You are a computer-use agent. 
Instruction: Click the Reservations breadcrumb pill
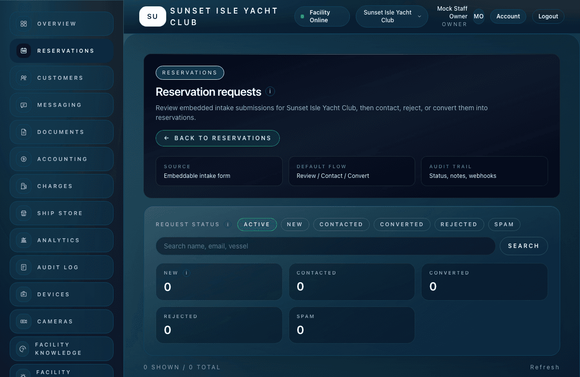(190, 72)
